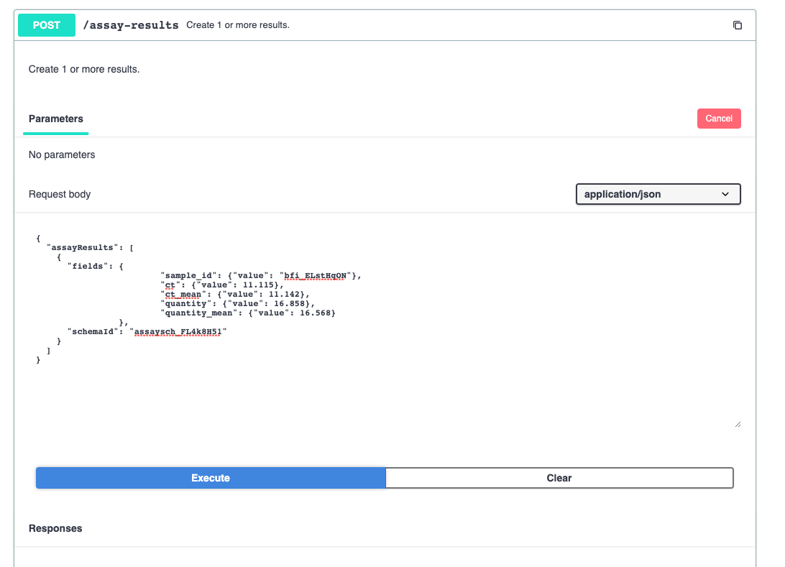Click inside the request body JSON editor

[x=385, y=328]
